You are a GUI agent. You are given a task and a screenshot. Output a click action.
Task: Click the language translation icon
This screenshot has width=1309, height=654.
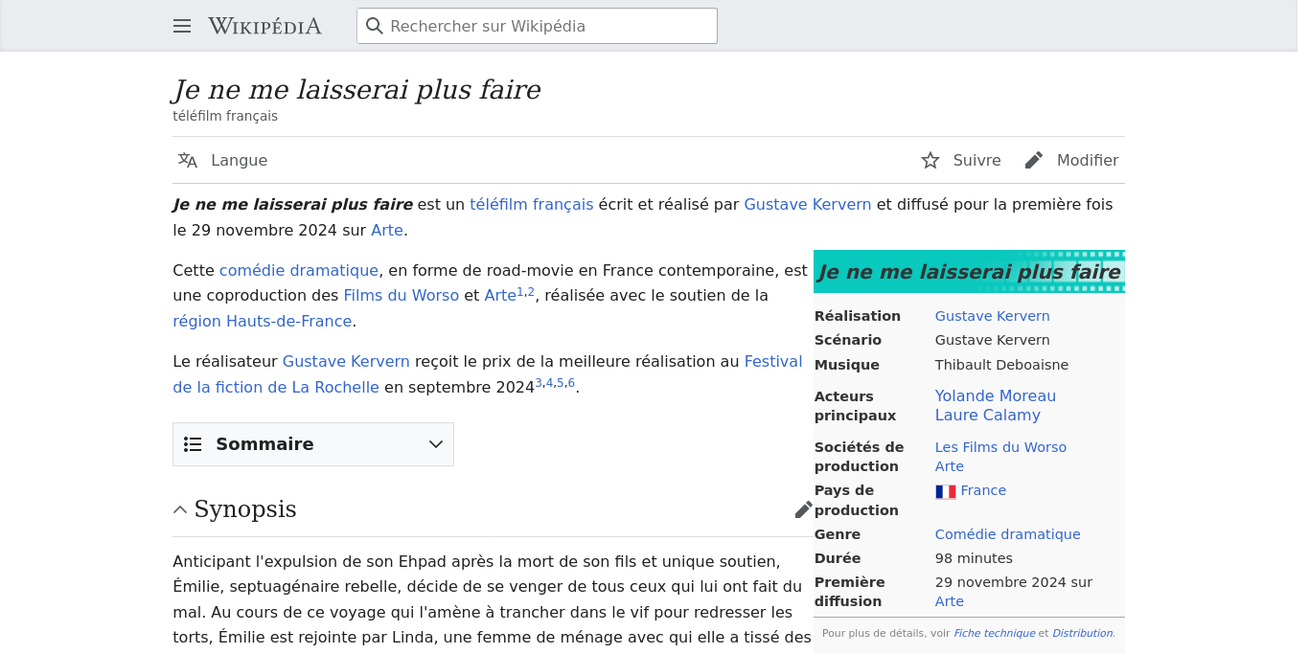pyautogui.click(x=188, y=160)
